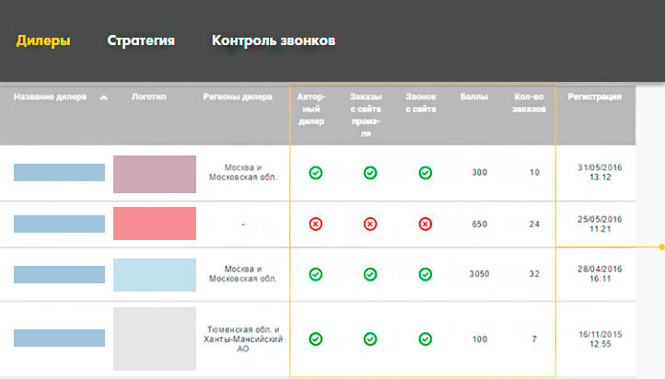Toggle Авторный дилер status in third row
This screenshot has width=665, height=379.
point(315,274)
